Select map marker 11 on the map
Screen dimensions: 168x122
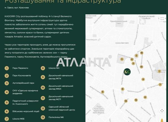point(132,59)
